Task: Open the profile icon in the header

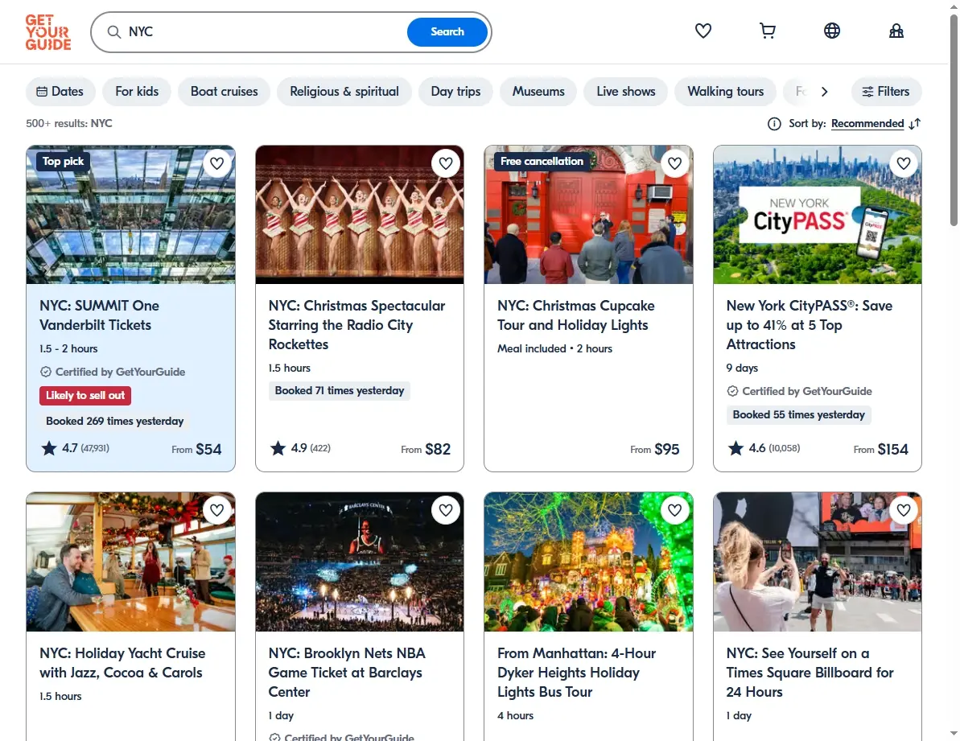Action: pos(896,31)
